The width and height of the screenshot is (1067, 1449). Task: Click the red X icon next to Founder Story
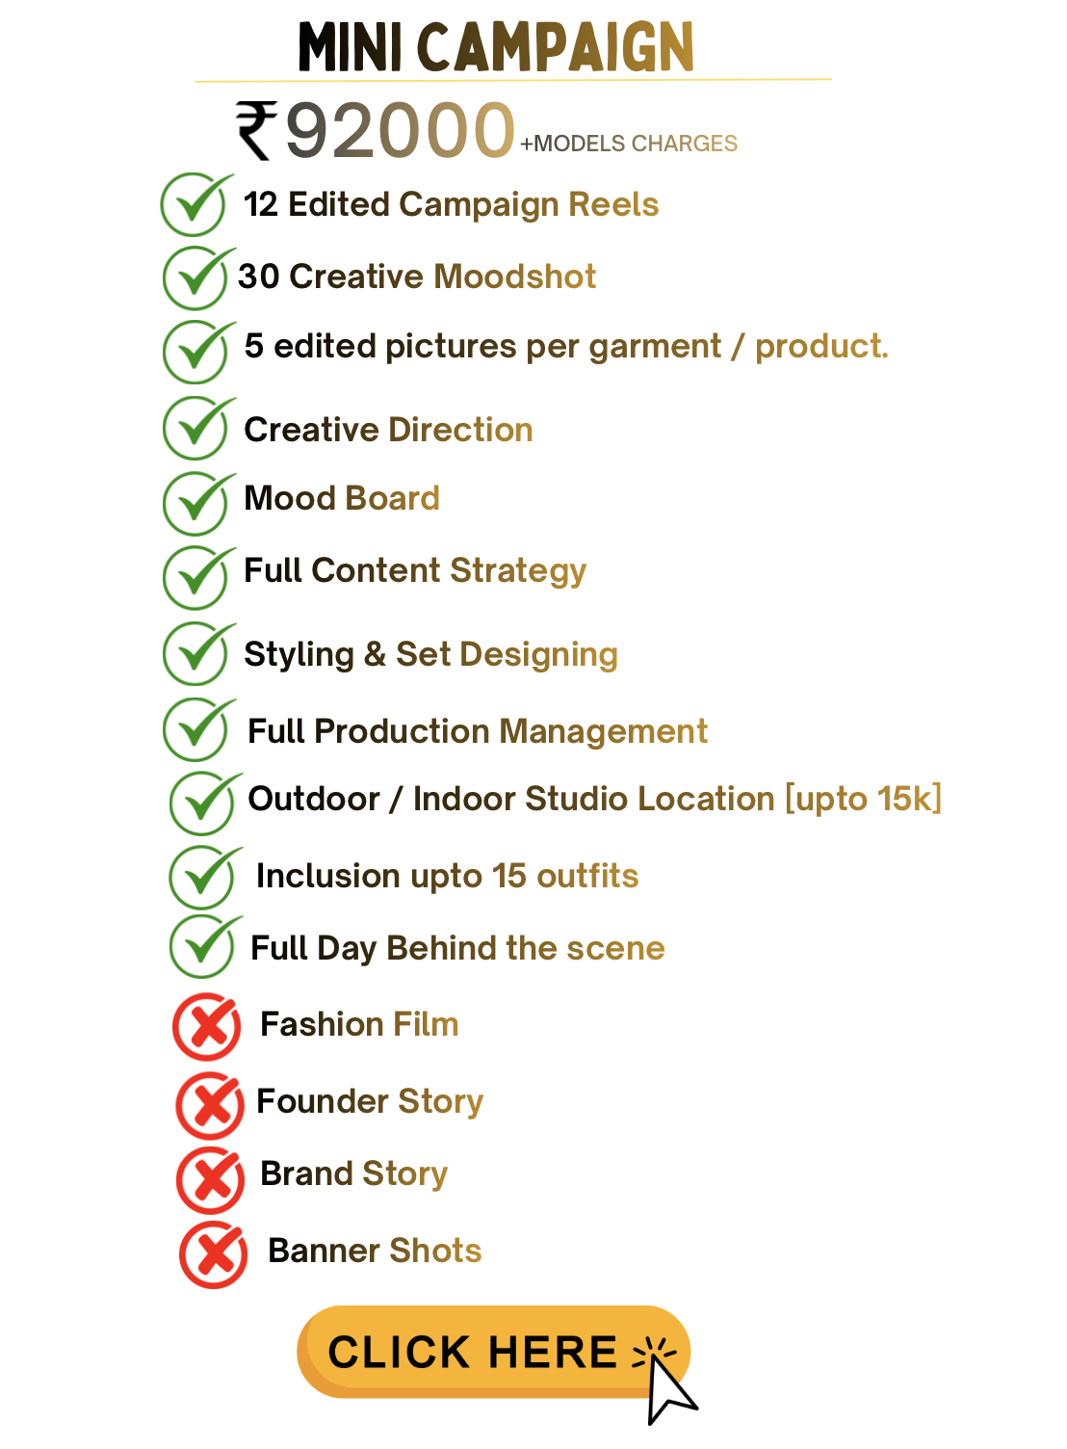coord(210,1105)
